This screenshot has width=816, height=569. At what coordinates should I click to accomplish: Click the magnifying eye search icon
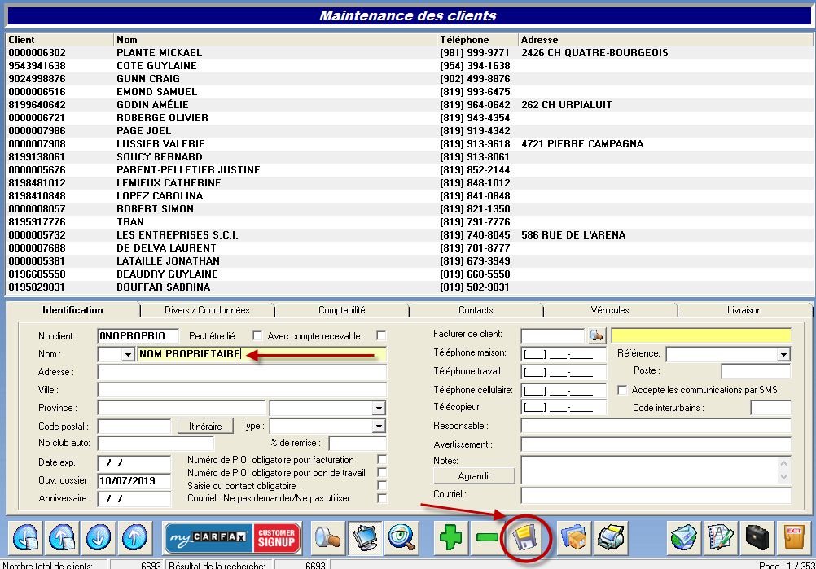(401, 538)
